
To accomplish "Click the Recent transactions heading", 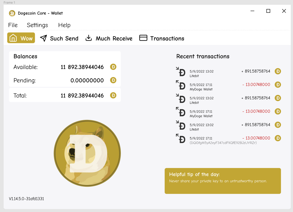I will click(203, 56).
